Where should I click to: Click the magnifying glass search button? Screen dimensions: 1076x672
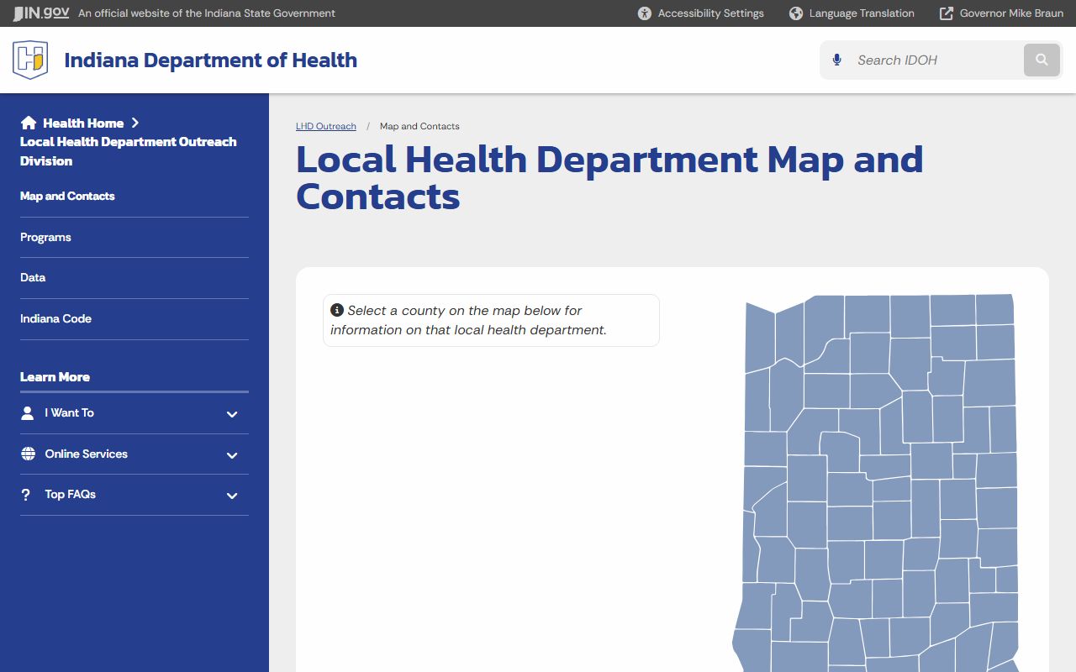(x=1042, y=60)
